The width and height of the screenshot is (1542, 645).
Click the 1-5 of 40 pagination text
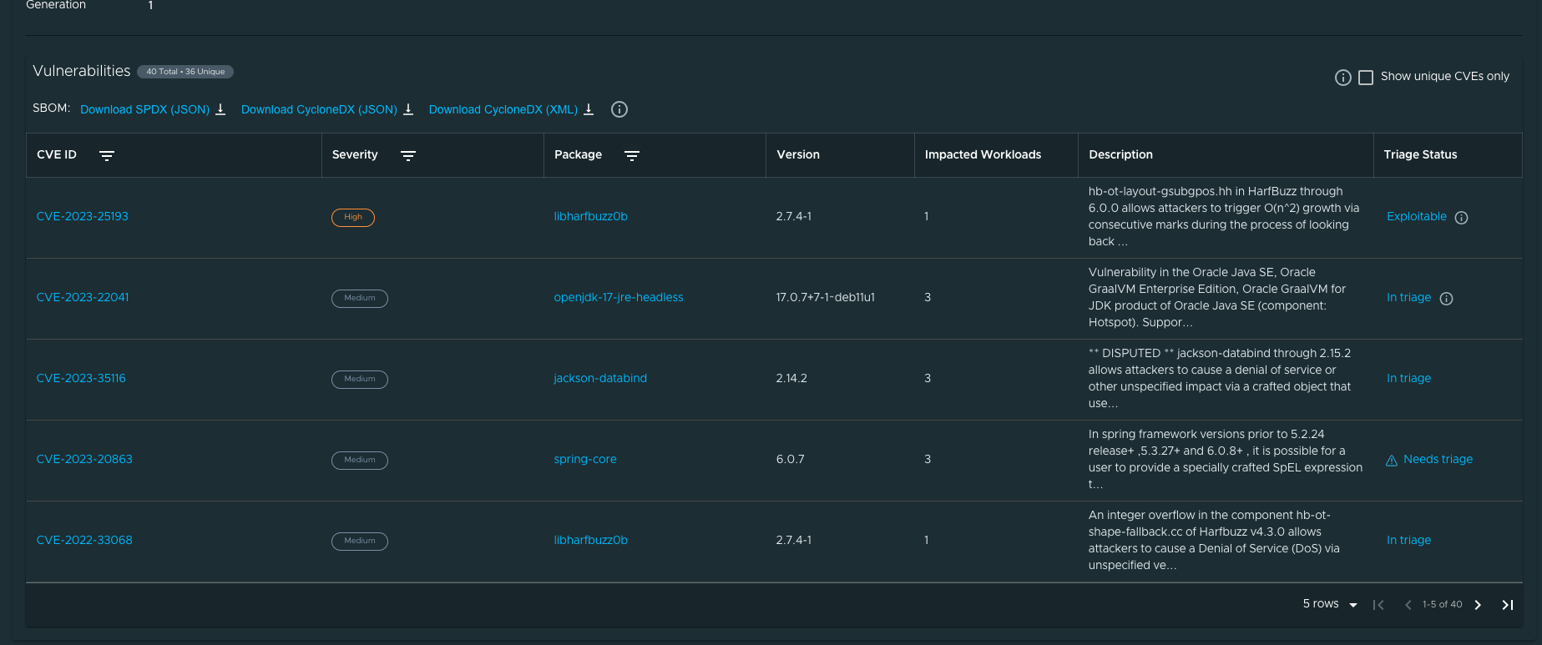pyautogui.click(x=1442, y=604)
